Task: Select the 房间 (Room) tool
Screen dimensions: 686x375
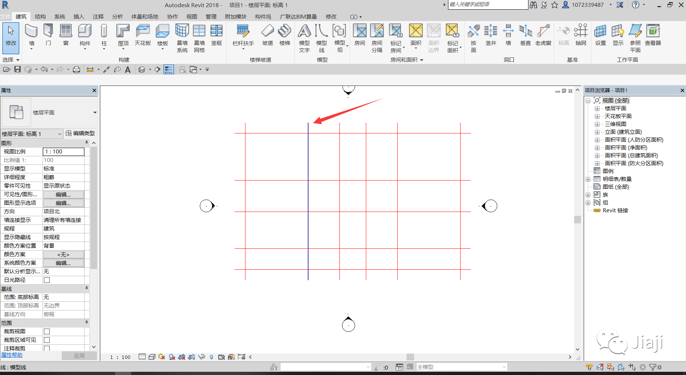Action: (360, 35)
